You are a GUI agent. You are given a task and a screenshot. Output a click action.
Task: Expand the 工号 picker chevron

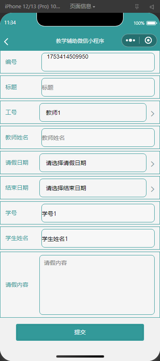(153, 113)
